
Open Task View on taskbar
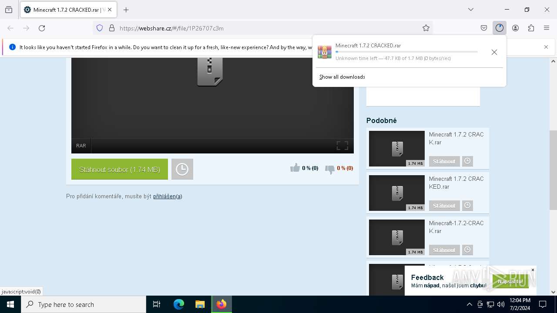(157, 304)
